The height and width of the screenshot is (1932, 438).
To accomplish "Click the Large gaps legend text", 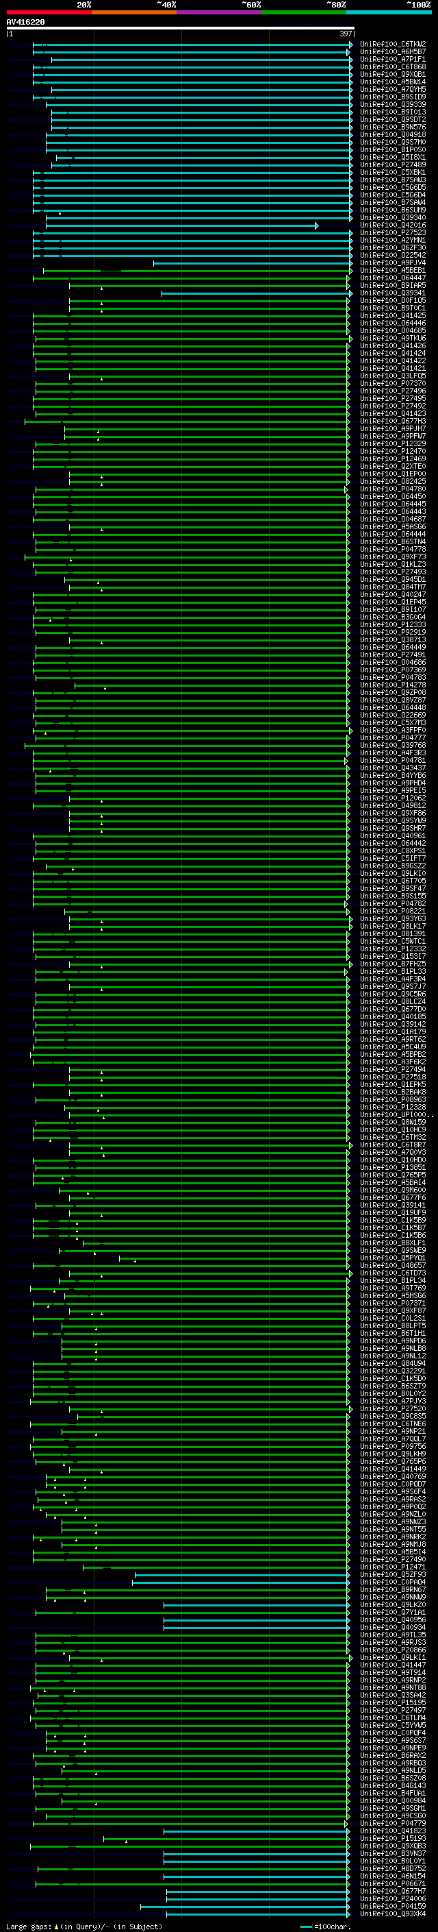I will 84,1926.
